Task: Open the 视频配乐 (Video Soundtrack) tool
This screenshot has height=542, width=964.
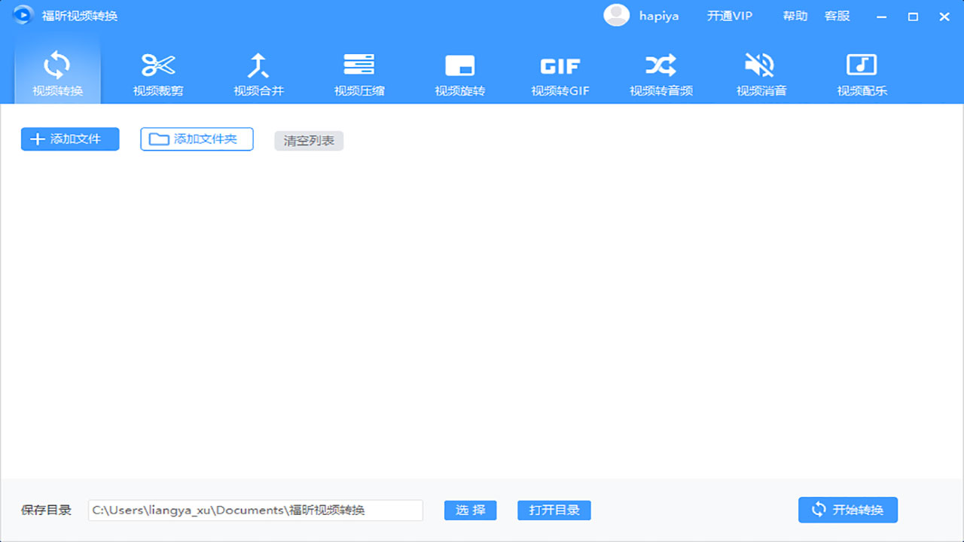Action: point(861,72)
